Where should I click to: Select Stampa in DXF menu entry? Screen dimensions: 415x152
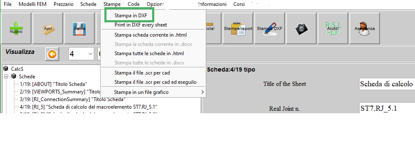click(131, 16)
